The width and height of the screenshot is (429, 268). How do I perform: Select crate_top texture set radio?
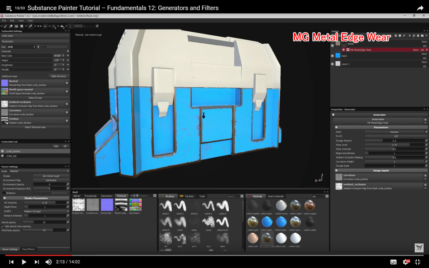click(x=3, y=156)
